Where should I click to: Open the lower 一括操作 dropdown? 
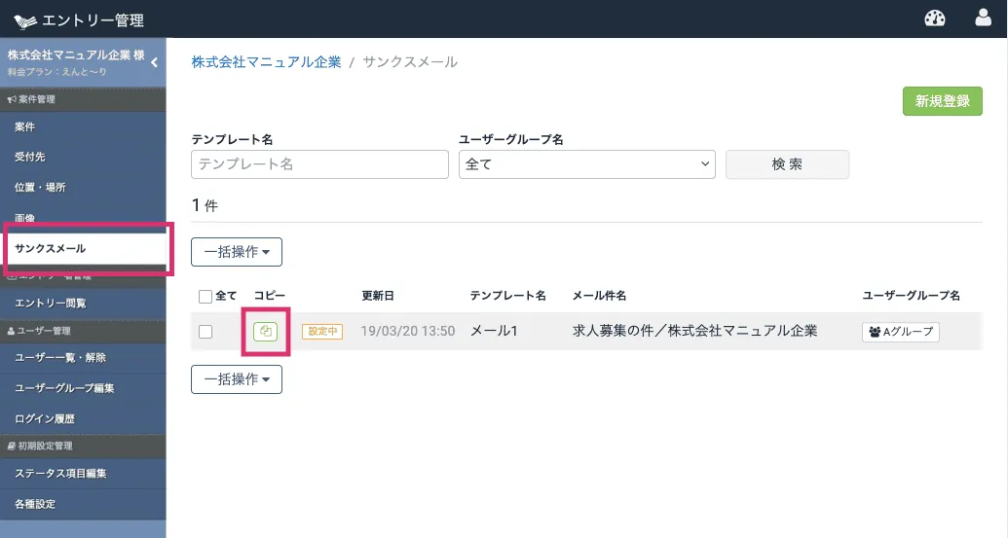[x=237, y=379]
